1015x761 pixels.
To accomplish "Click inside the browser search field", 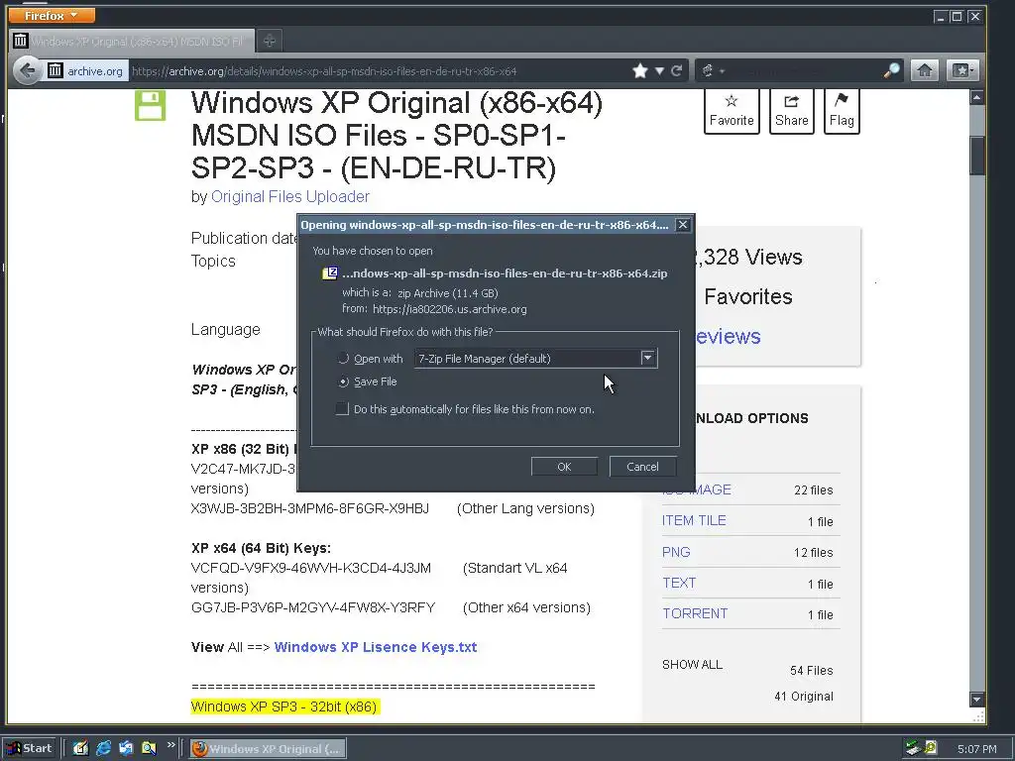I will click(x=803, y=70).
